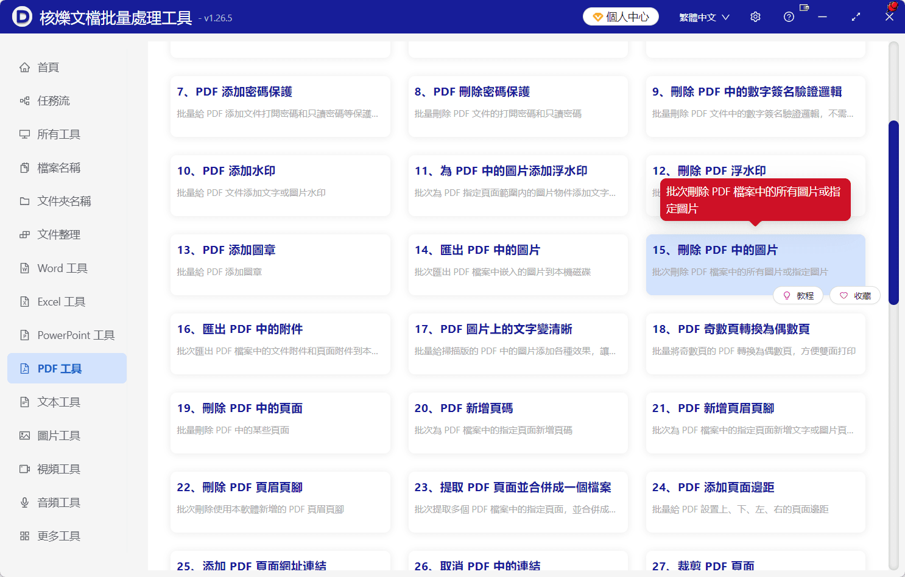
Task: Go to 首頁 in the sidebar
Action: click(x=67, y=68)
